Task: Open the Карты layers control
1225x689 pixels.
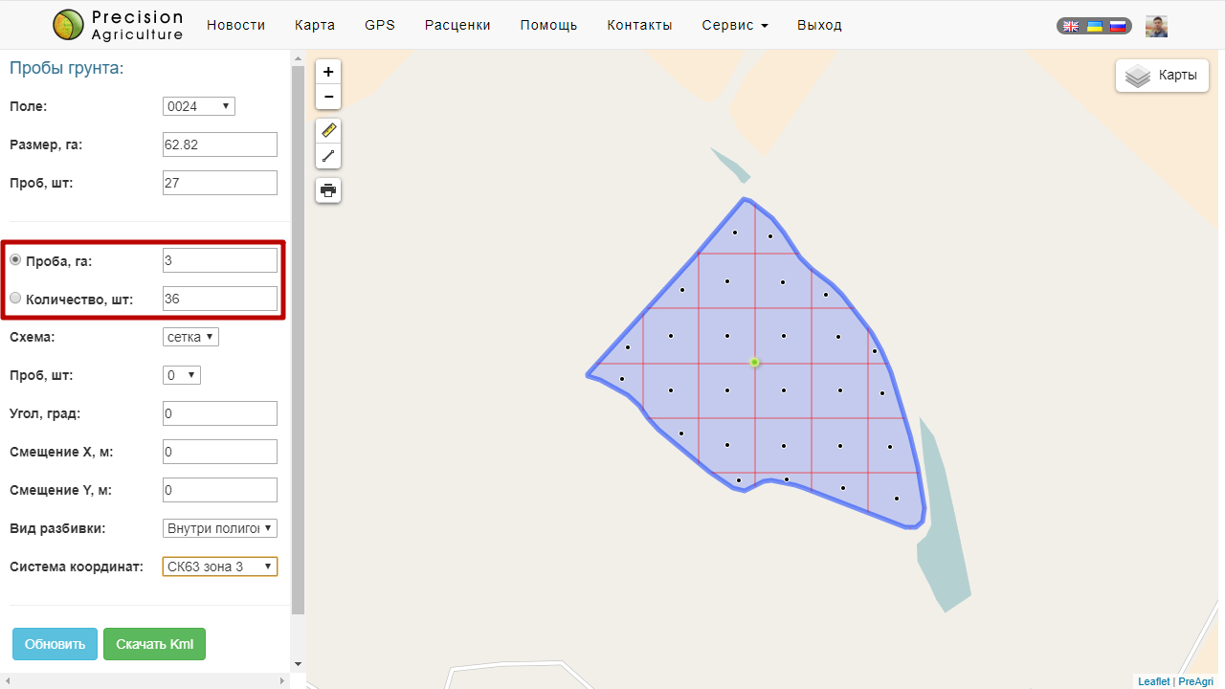Action: pos(1162,76)
